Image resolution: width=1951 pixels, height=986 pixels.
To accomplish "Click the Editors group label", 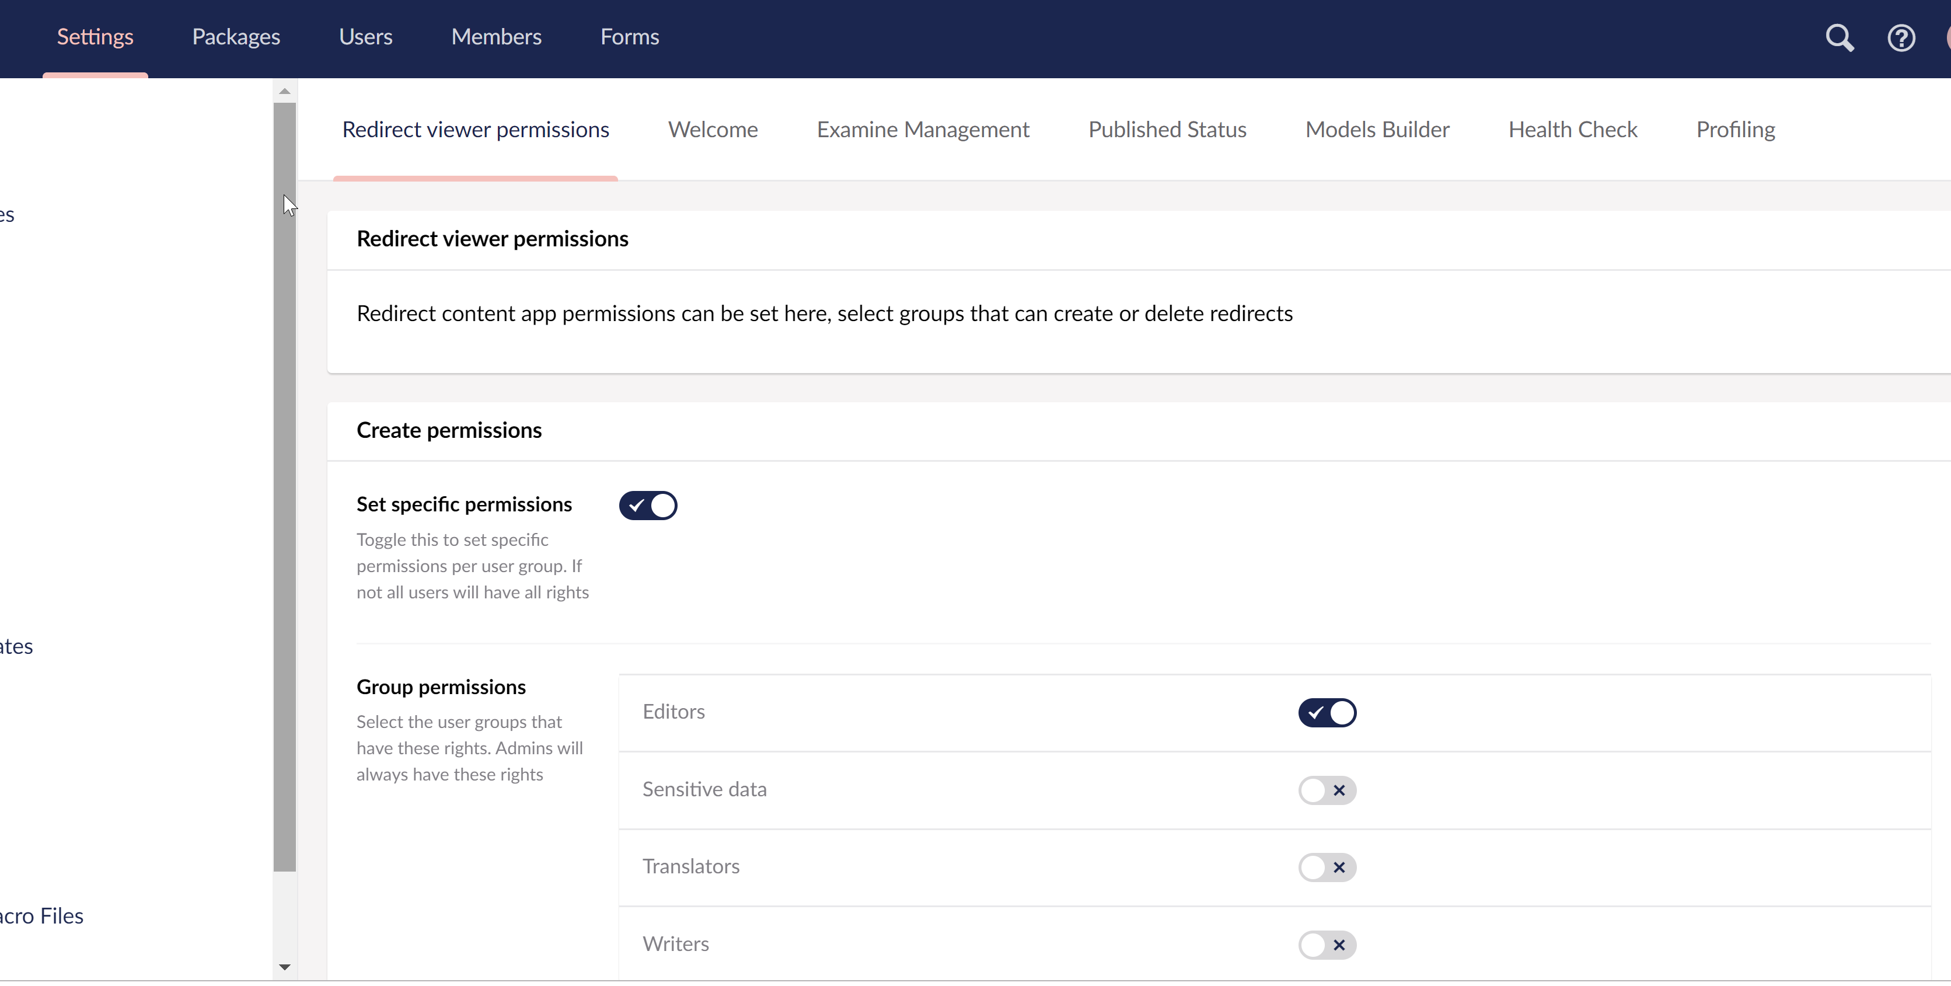I will 673,711.
